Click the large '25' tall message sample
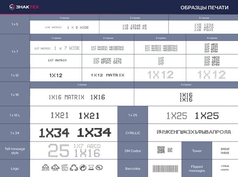 pyautogui.click(x=59, y=150)
